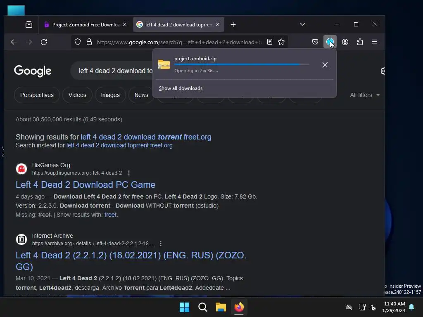Click Show all downloads

click(x=181, y=88)
